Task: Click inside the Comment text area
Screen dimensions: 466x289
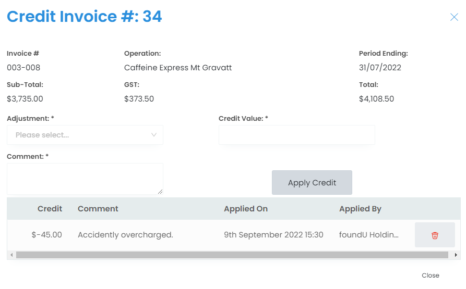Action: (x=85, y=179)
